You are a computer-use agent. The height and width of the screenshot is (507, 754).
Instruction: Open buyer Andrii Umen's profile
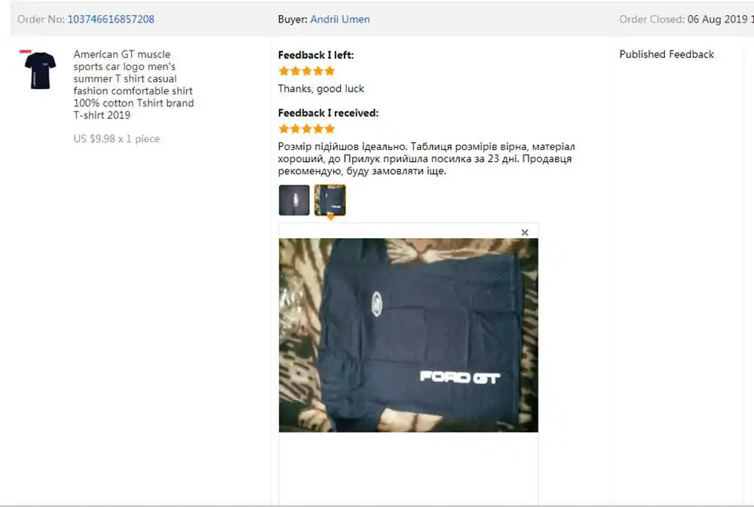(340, 20)
